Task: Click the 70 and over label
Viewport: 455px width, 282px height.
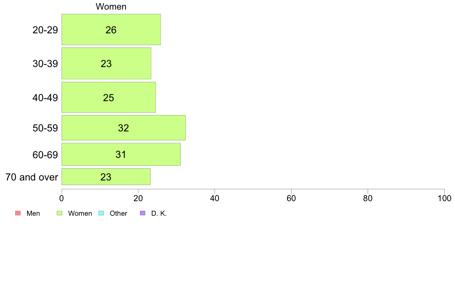Action: [32, 177]
